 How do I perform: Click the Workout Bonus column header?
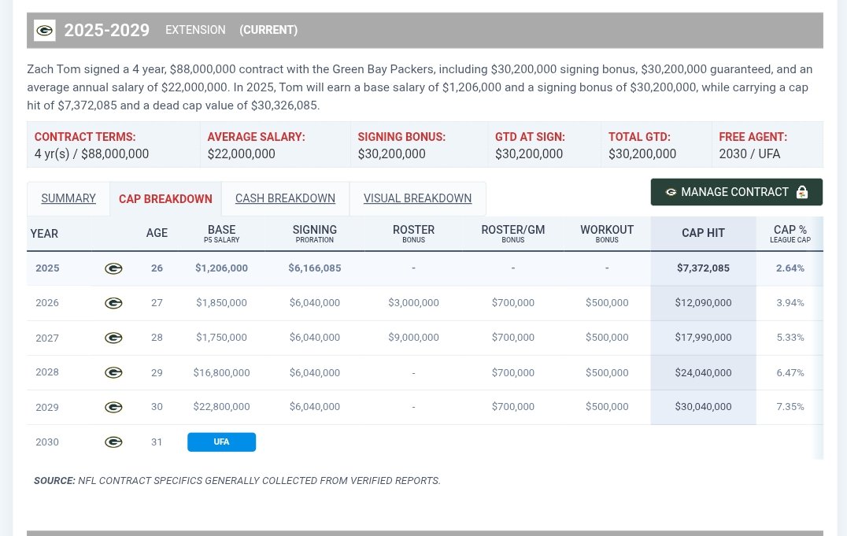(607, 234)
